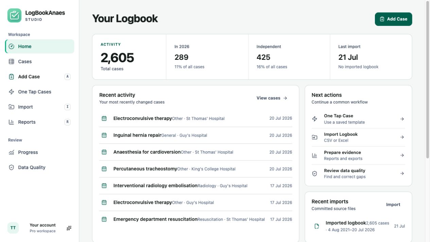Click the arrow on Review data quality row
The width and height of the screenshot is (430, 242).
coord(402,174)
